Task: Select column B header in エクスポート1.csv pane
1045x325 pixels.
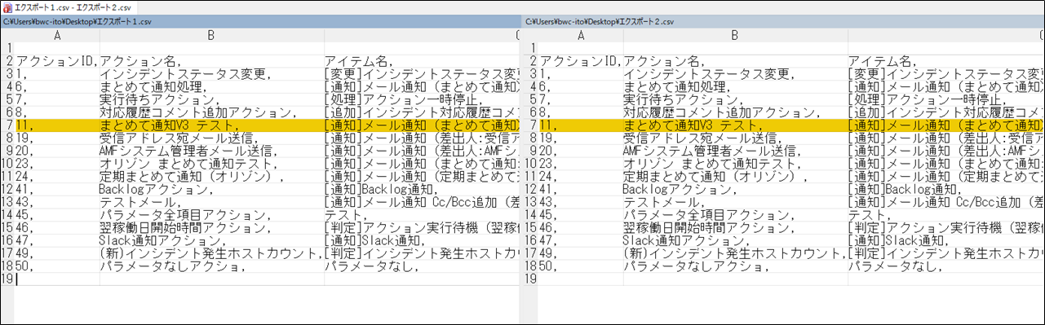Action: pos(211,35)
